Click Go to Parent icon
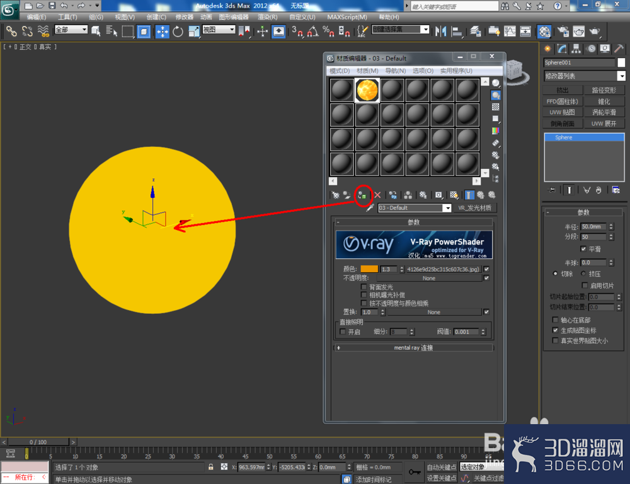This screenshot has width=630, height=484. tap(481, 195)
